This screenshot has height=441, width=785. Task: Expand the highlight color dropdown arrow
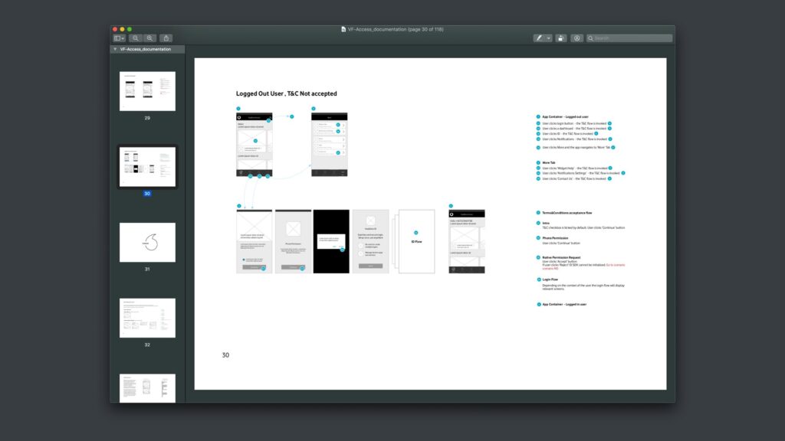click(549, 38)
